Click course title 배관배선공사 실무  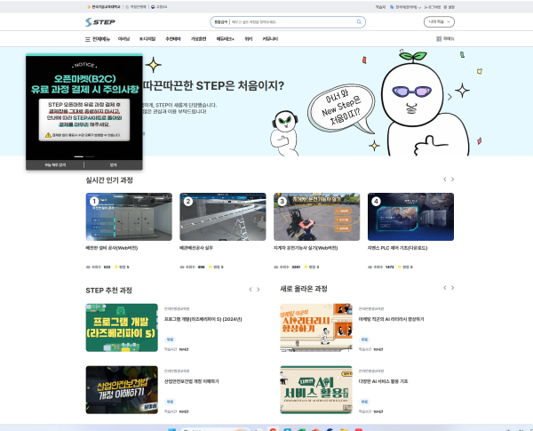pyautogui.click(x=196, y=248)
